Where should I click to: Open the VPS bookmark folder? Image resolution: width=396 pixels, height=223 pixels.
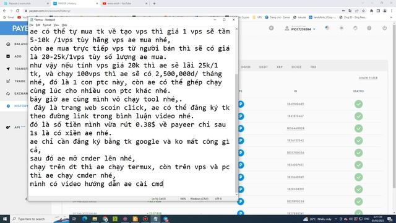pos(257,17)
